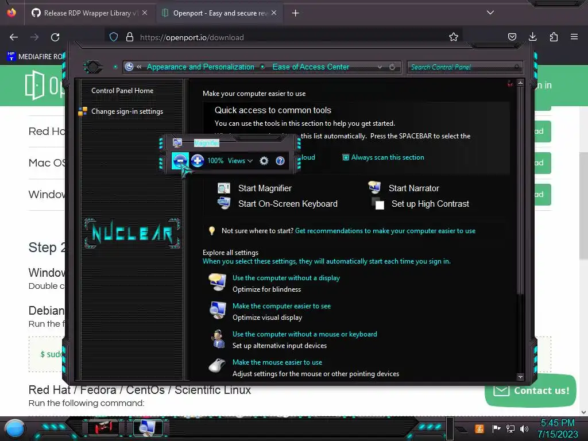The image size is (588, 441).
Task: Expand the Control Panel address bar dropdown
Action: point(380,67)
